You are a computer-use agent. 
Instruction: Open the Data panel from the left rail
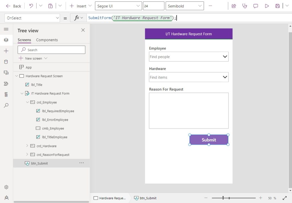tap(6, 61)
